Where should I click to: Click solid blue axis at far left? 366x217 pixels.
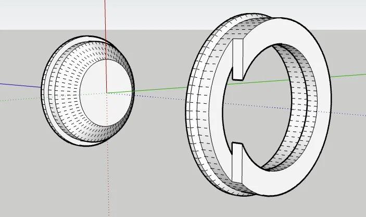coord(16,84)
